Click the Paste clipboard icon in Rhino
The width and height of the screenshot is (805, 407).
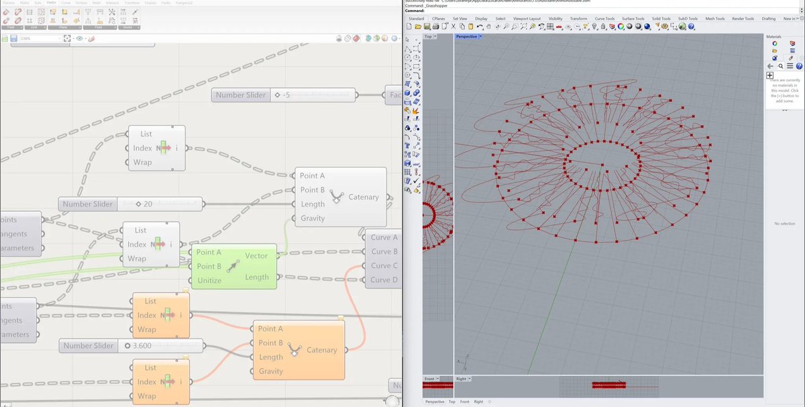[470, 26]
